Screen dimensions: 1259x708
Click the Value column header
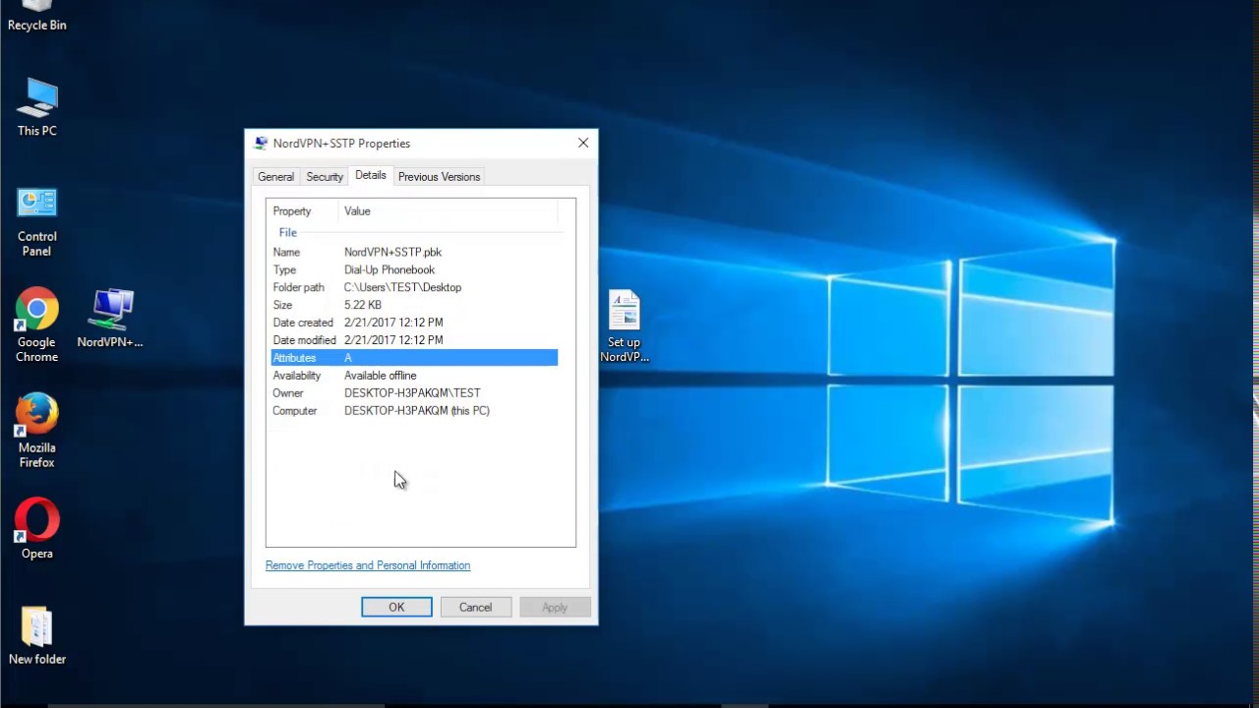(x=448, y=211)
